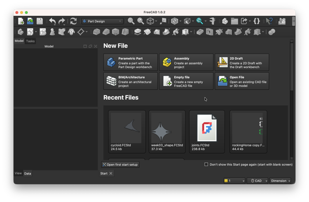Select the Boolean operation tool

[x=272, y=32]
